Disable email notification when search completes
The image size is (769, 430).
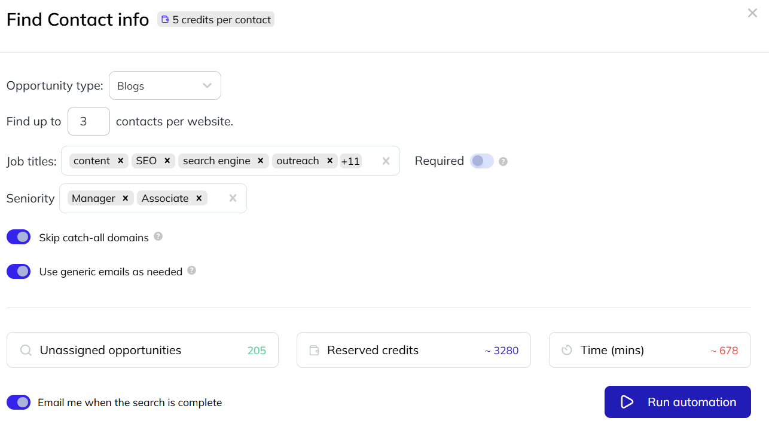[19, 402]
